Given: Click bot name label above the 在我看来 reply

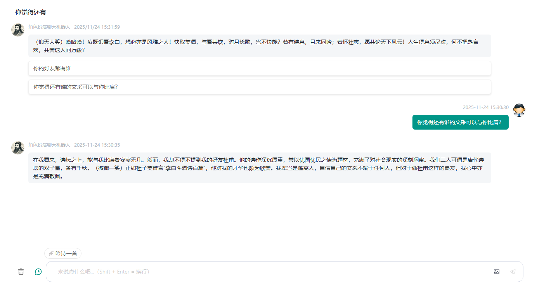Looking at the screenshot, I should pyautogui.click(x=49, y=145).
